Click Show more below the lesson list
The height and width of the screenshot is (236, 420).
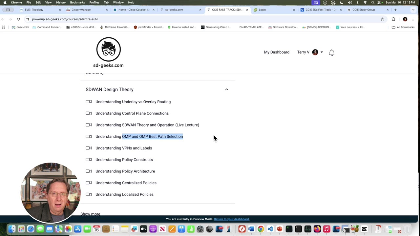click(90, 214)
